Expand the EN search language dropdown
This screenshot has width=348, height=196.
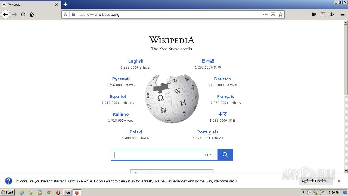point(208,155)
